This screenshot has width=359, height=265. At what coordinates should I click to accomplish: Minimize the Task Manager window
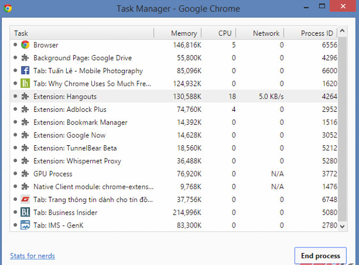point(306,7)
